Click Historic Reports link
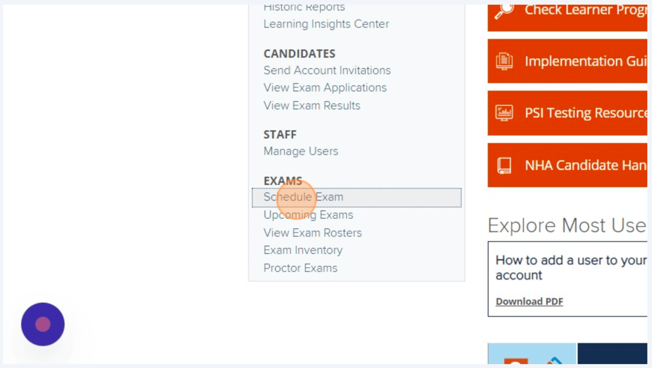 click(x=304, y=7)
